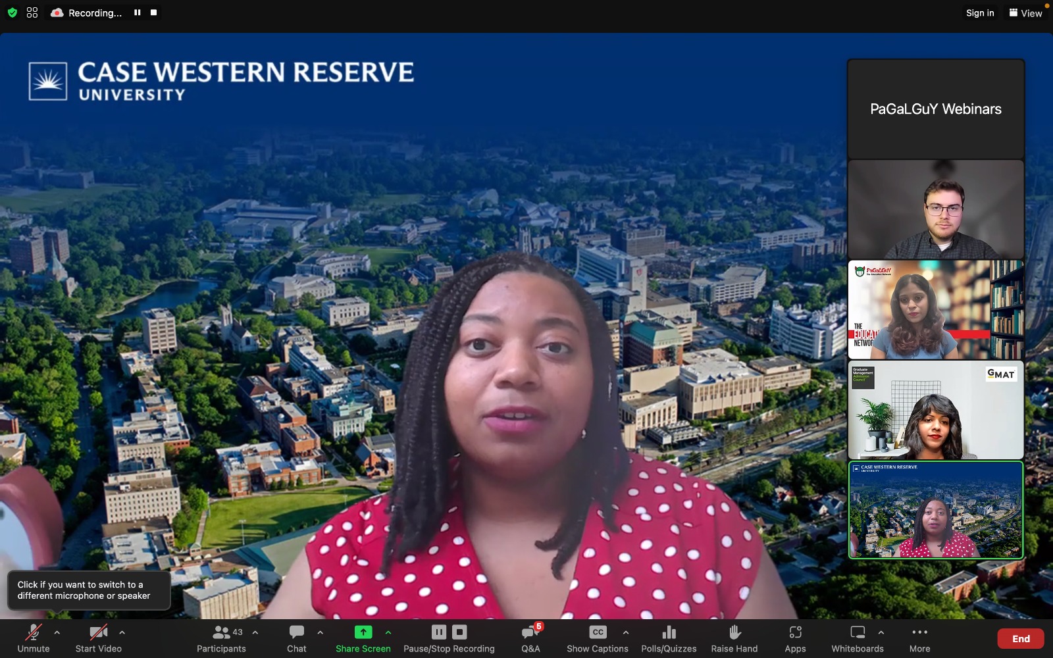Raise Hand in the meeting
The height and width of the screenshot is (658, 1053).
coord(734,638)
